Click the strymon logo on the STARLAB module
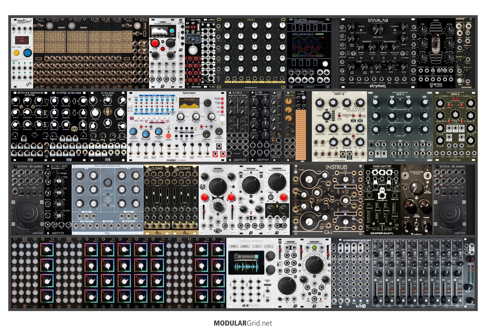This screenshot has width=486, height=329. point(378,86)
